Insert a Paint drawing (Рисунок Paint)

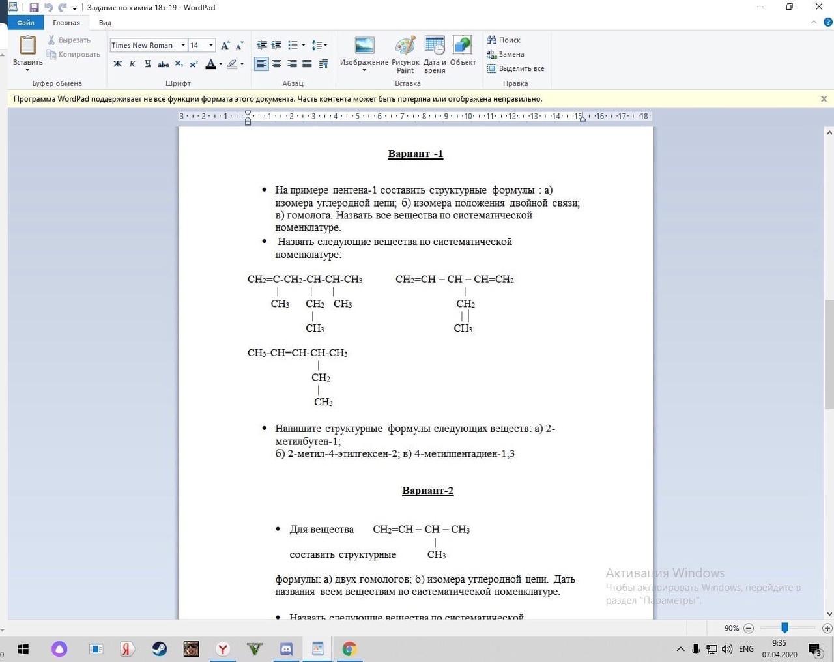[x=405, y=55]
